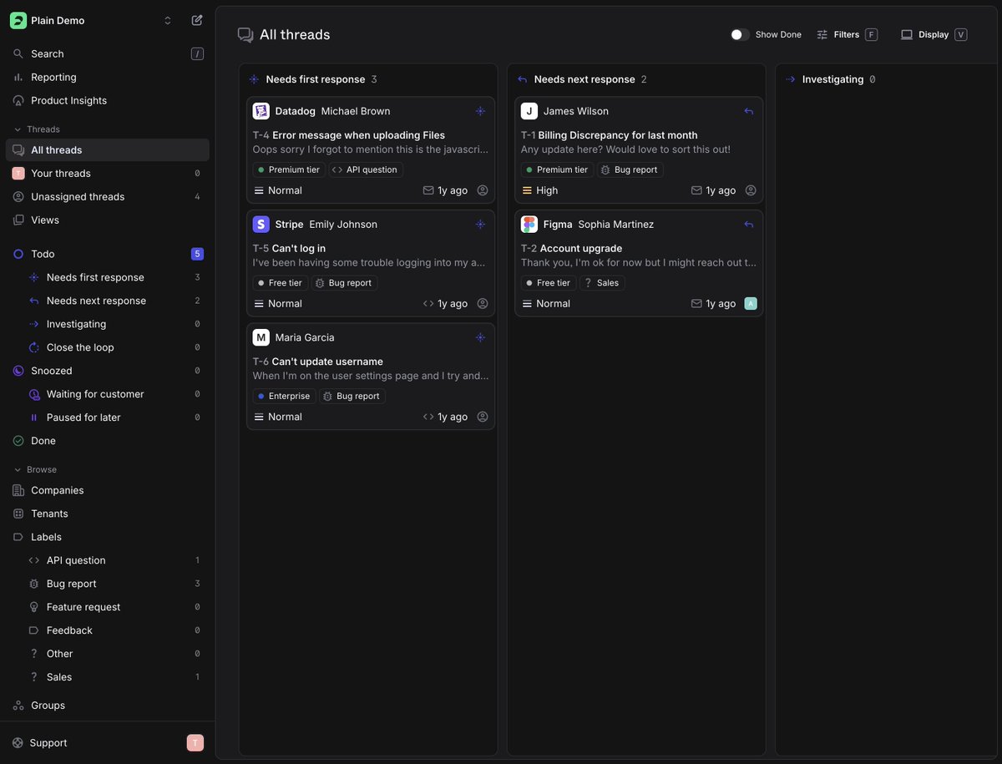Screen dimensions: 1002x764
Task: Filter by API question label
Action: click(x=115, y=560)
